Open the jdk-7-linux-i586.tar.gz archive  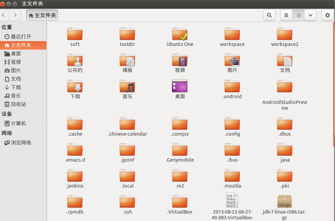tap(284, 201)
